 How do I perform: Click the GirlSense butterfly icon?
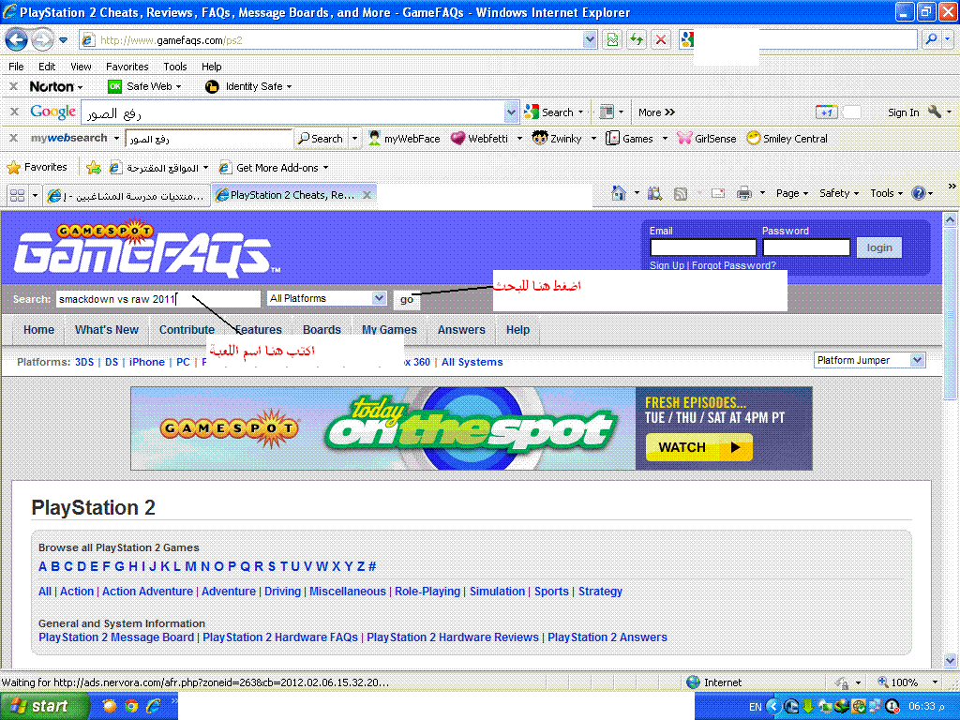click(x=683, y=139)
